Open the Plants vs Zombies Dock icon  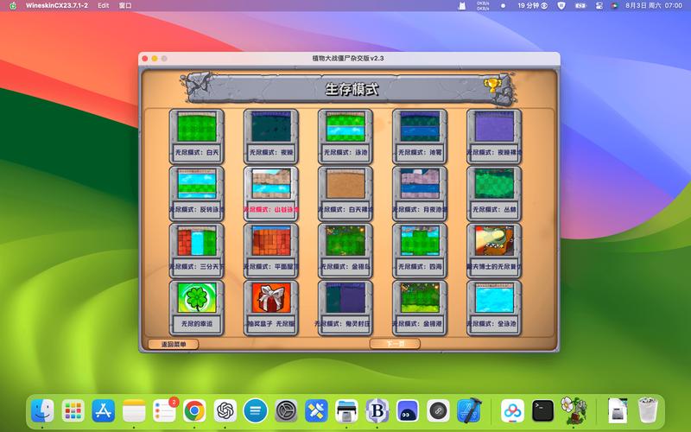click(573, 410)
